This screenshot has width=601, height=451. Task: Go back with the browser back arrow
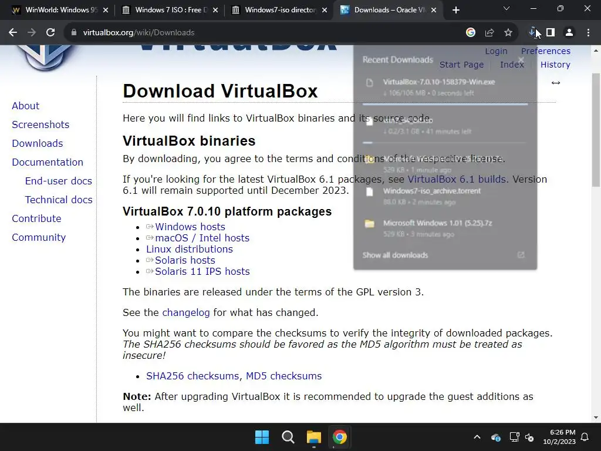pos(13,33)
